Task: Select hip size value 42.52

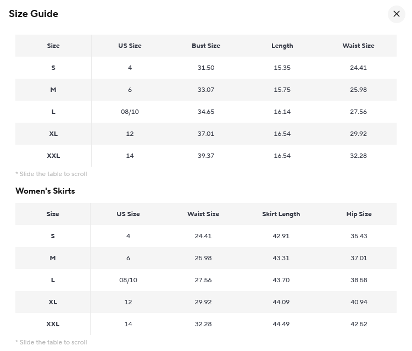Action: [359, 324]
